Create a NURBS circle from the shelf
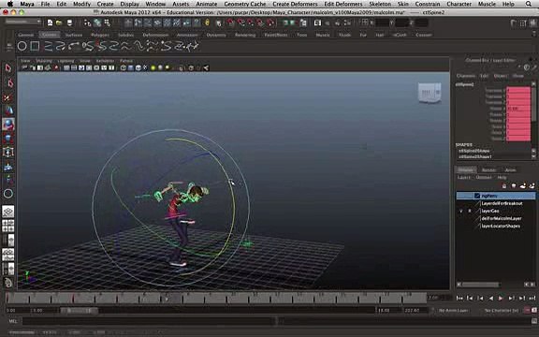The height and width of the screenshot is (337, 539). (22, 46)
